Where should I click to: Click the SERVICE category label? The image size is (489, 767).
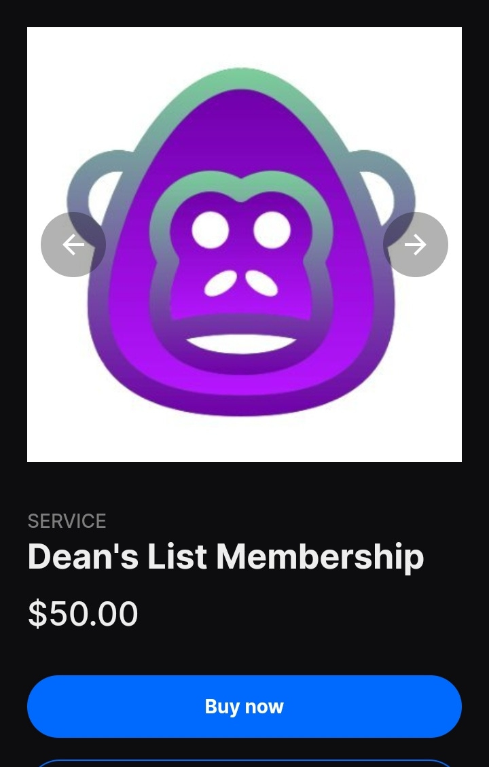(67, 522)
